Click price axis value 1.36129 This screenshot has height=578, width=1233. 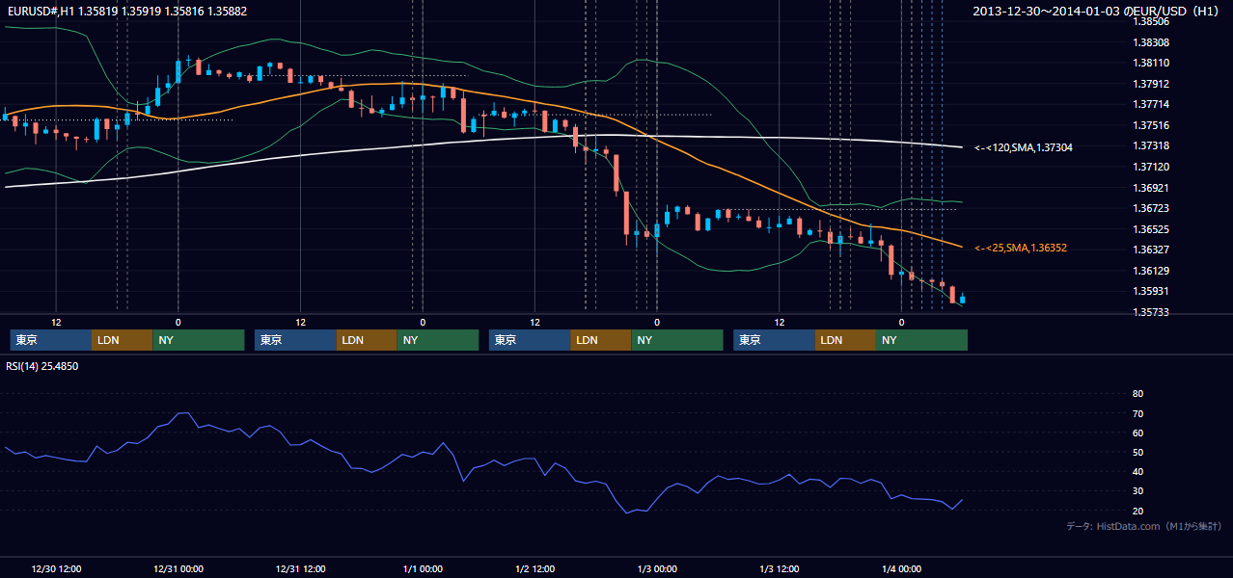tap(1150, 271)
